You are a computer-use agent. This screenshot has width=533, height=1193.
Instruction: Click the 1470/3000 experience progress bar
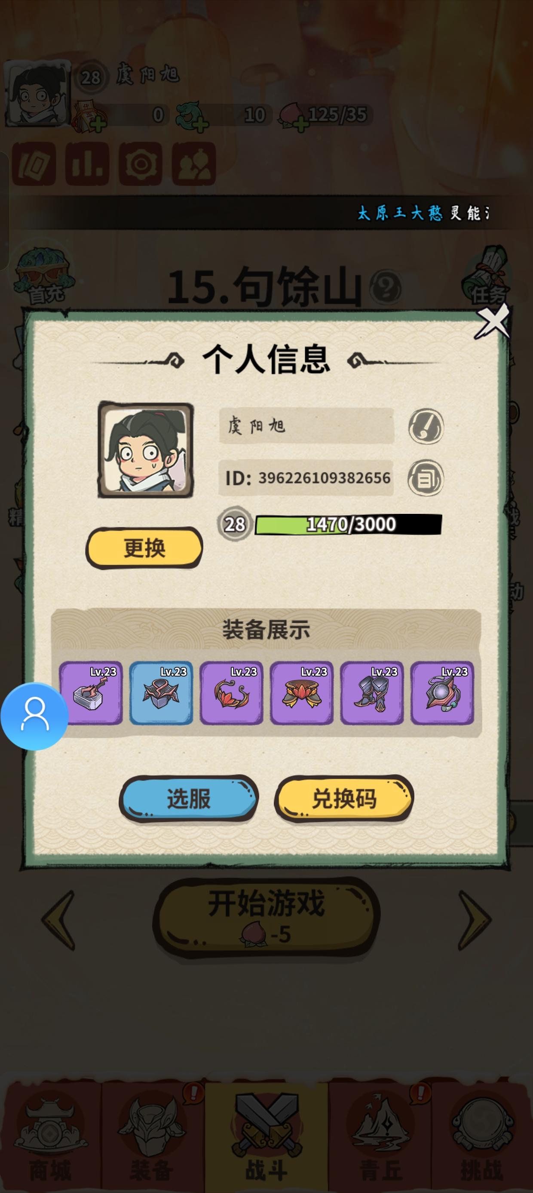(349, 524)
